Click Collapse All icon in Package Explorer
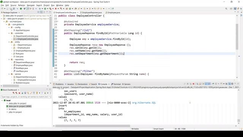This screenshot has width=243, height=137. [38, 12]
